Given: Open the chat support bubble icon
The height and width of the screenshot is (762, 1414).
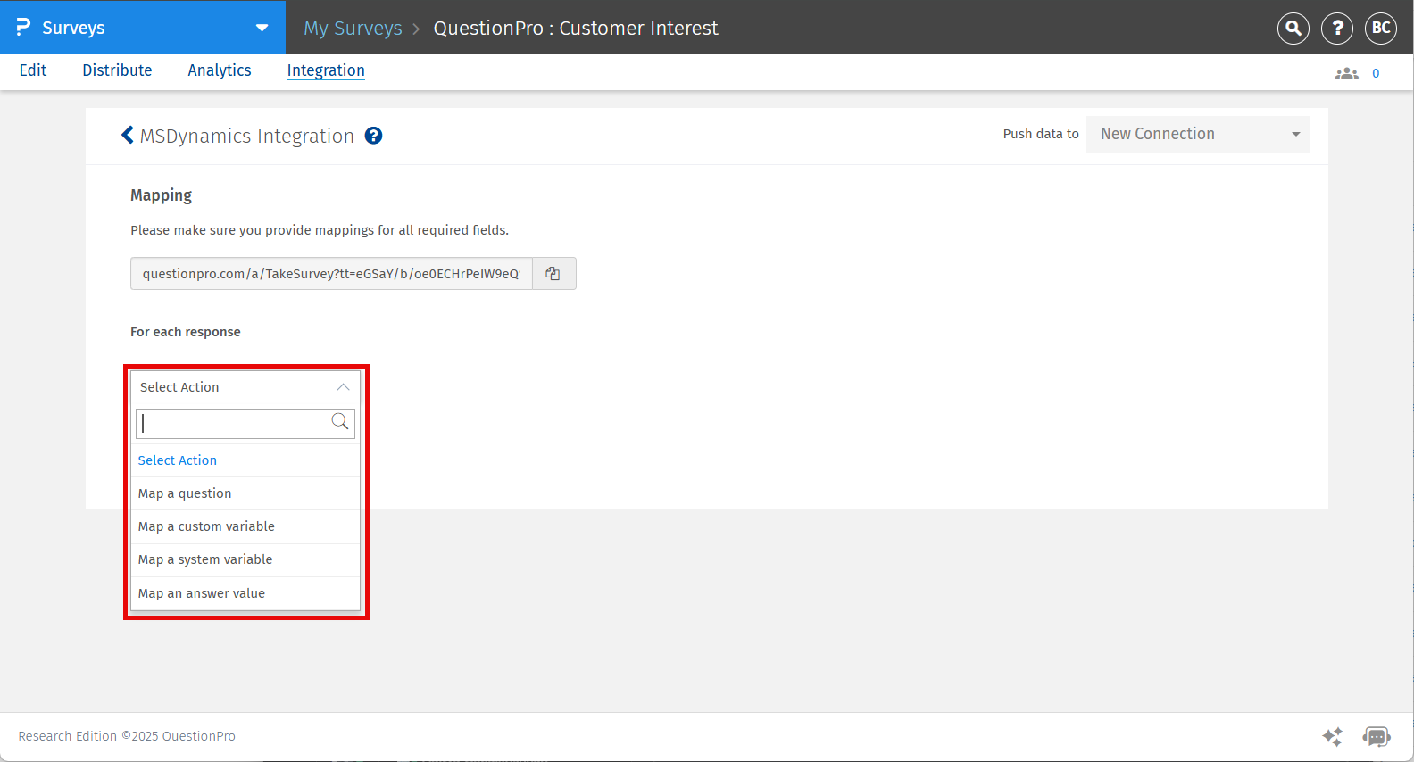Looking at the screenshot, I should click(x=1377, y=736).
